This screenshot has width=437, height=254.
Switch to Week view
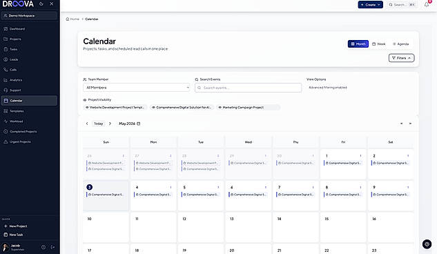click(379, 44)
